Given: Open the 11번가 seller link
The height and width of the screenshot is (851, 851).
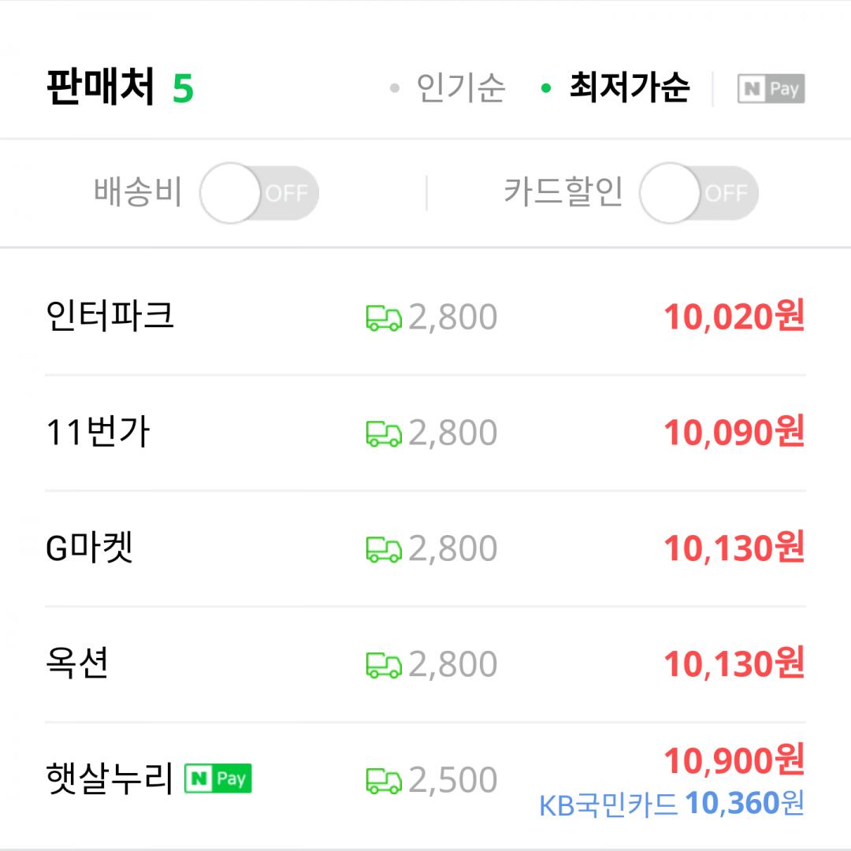Looking at the screenshot, I should 98,433.
